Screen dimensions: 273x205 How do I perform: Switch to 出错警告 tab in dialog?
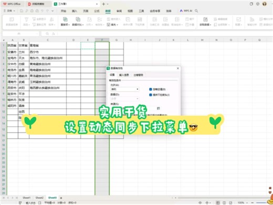(138, 75)
